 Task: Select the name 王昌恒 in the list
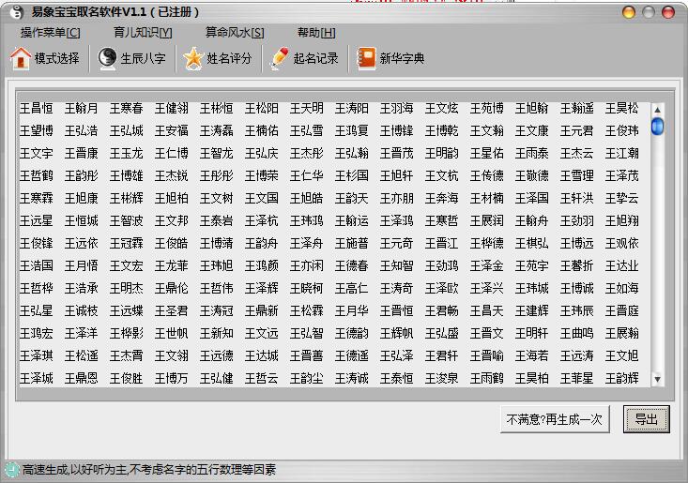coord(37,109)
